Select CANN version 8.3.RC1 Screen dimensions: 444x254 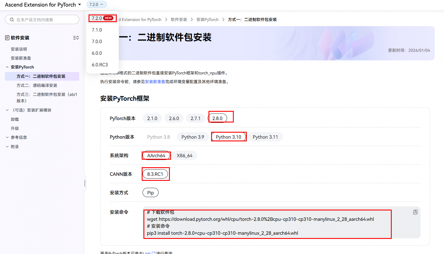[x=155, y=174]
